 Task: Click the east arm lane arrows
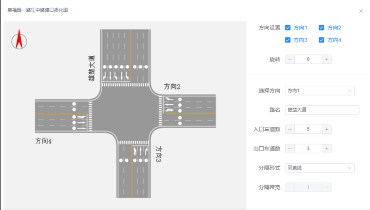pos(169,104)
